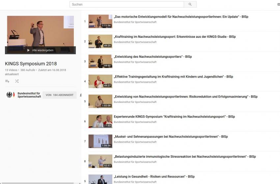
Task: Open 'Krafttraining im Nachwuchsleistungssport' video title
Action: 175,37
